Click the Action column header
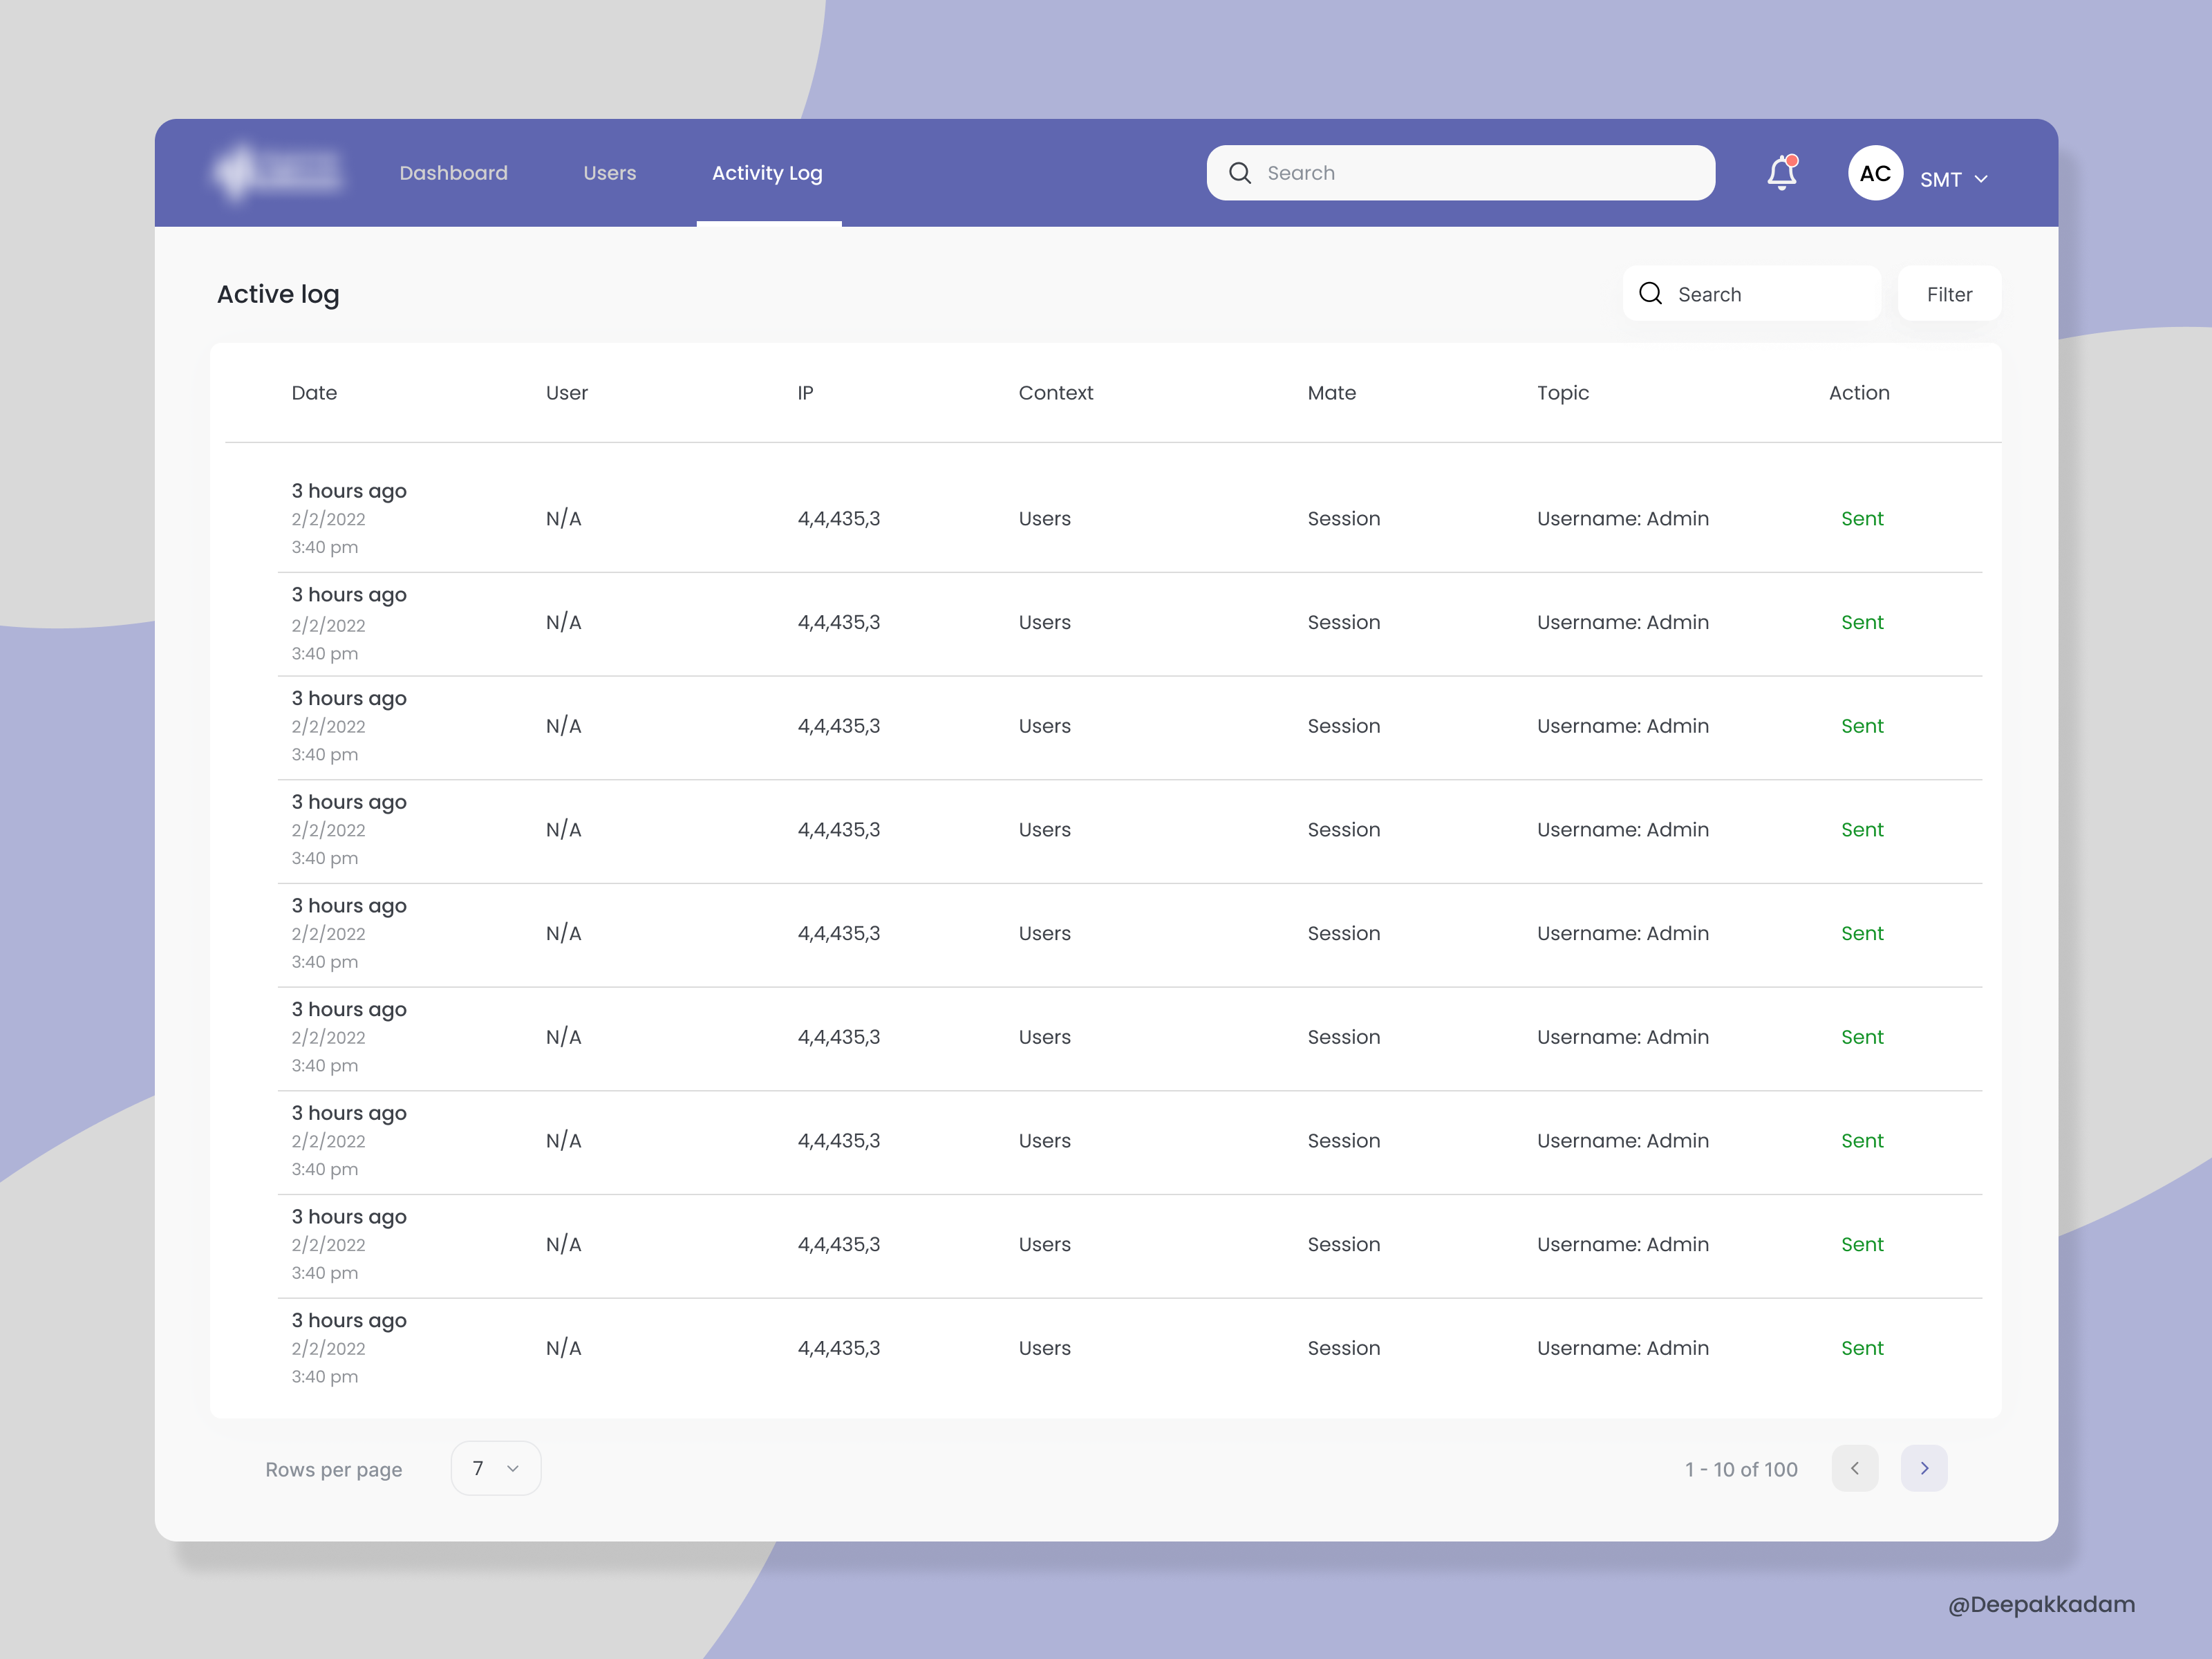Image resolution: width=2212 pixels, height=1659 pixels. click(x=1858, y=393)
